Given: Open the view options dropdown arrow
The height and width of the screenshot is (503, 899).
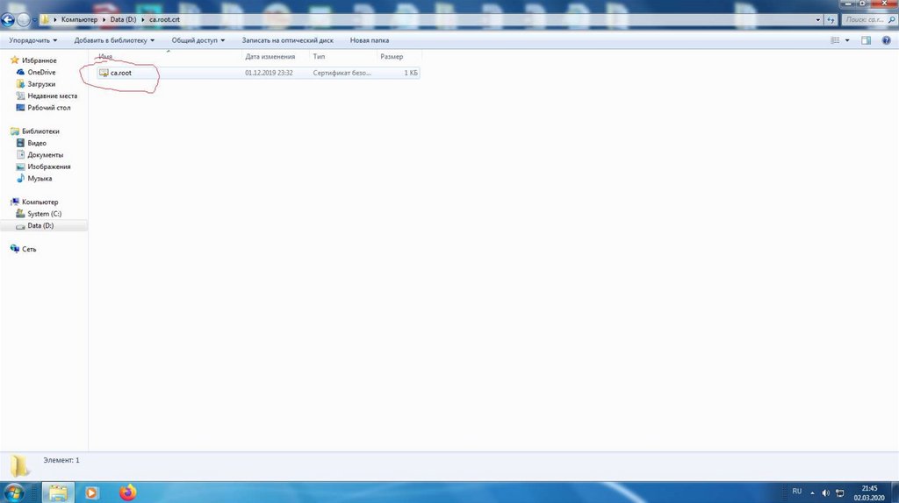Looking at the screenshot, I should point(847,40).
